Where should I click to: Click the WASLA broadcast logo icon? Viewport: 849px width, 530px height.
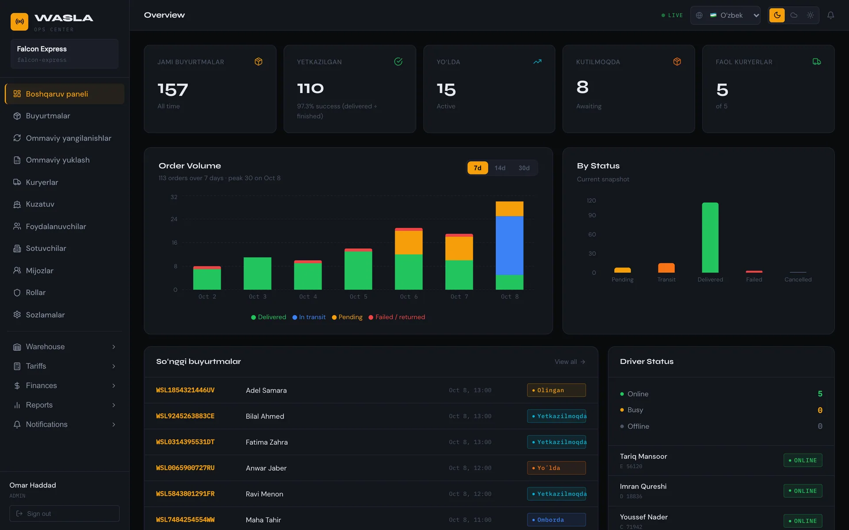tap(19, 21)
